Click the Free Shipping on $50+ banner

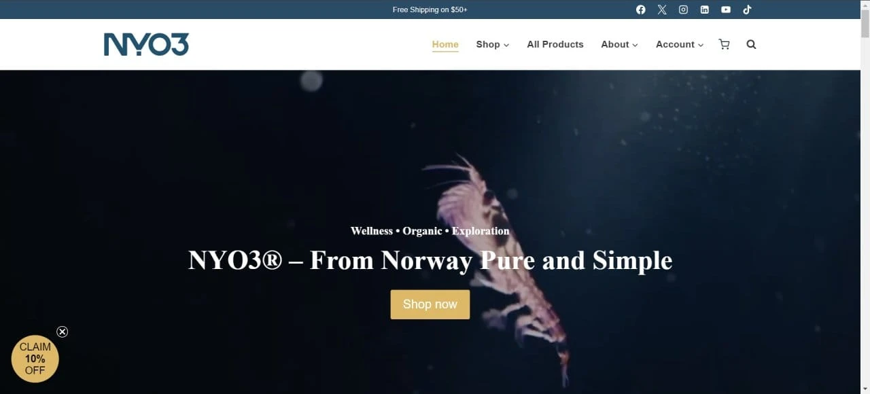point(430,10)
